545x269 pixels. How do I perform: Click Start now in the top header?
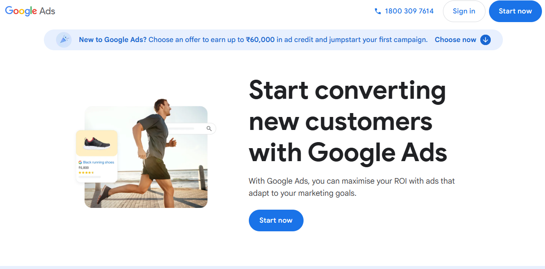[x=515, y=11]
